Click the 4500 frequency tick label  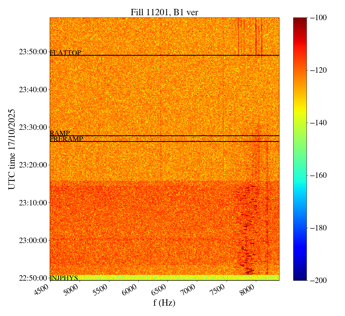click(x=43, y=291)
